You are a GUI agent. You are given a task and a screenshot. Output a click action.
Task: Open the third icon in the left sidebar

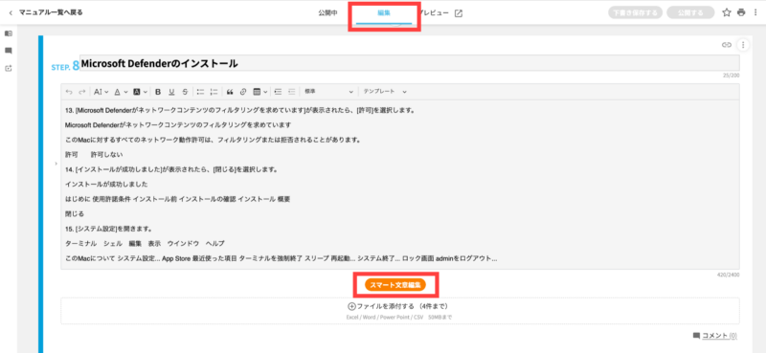(x=8, y=68)
